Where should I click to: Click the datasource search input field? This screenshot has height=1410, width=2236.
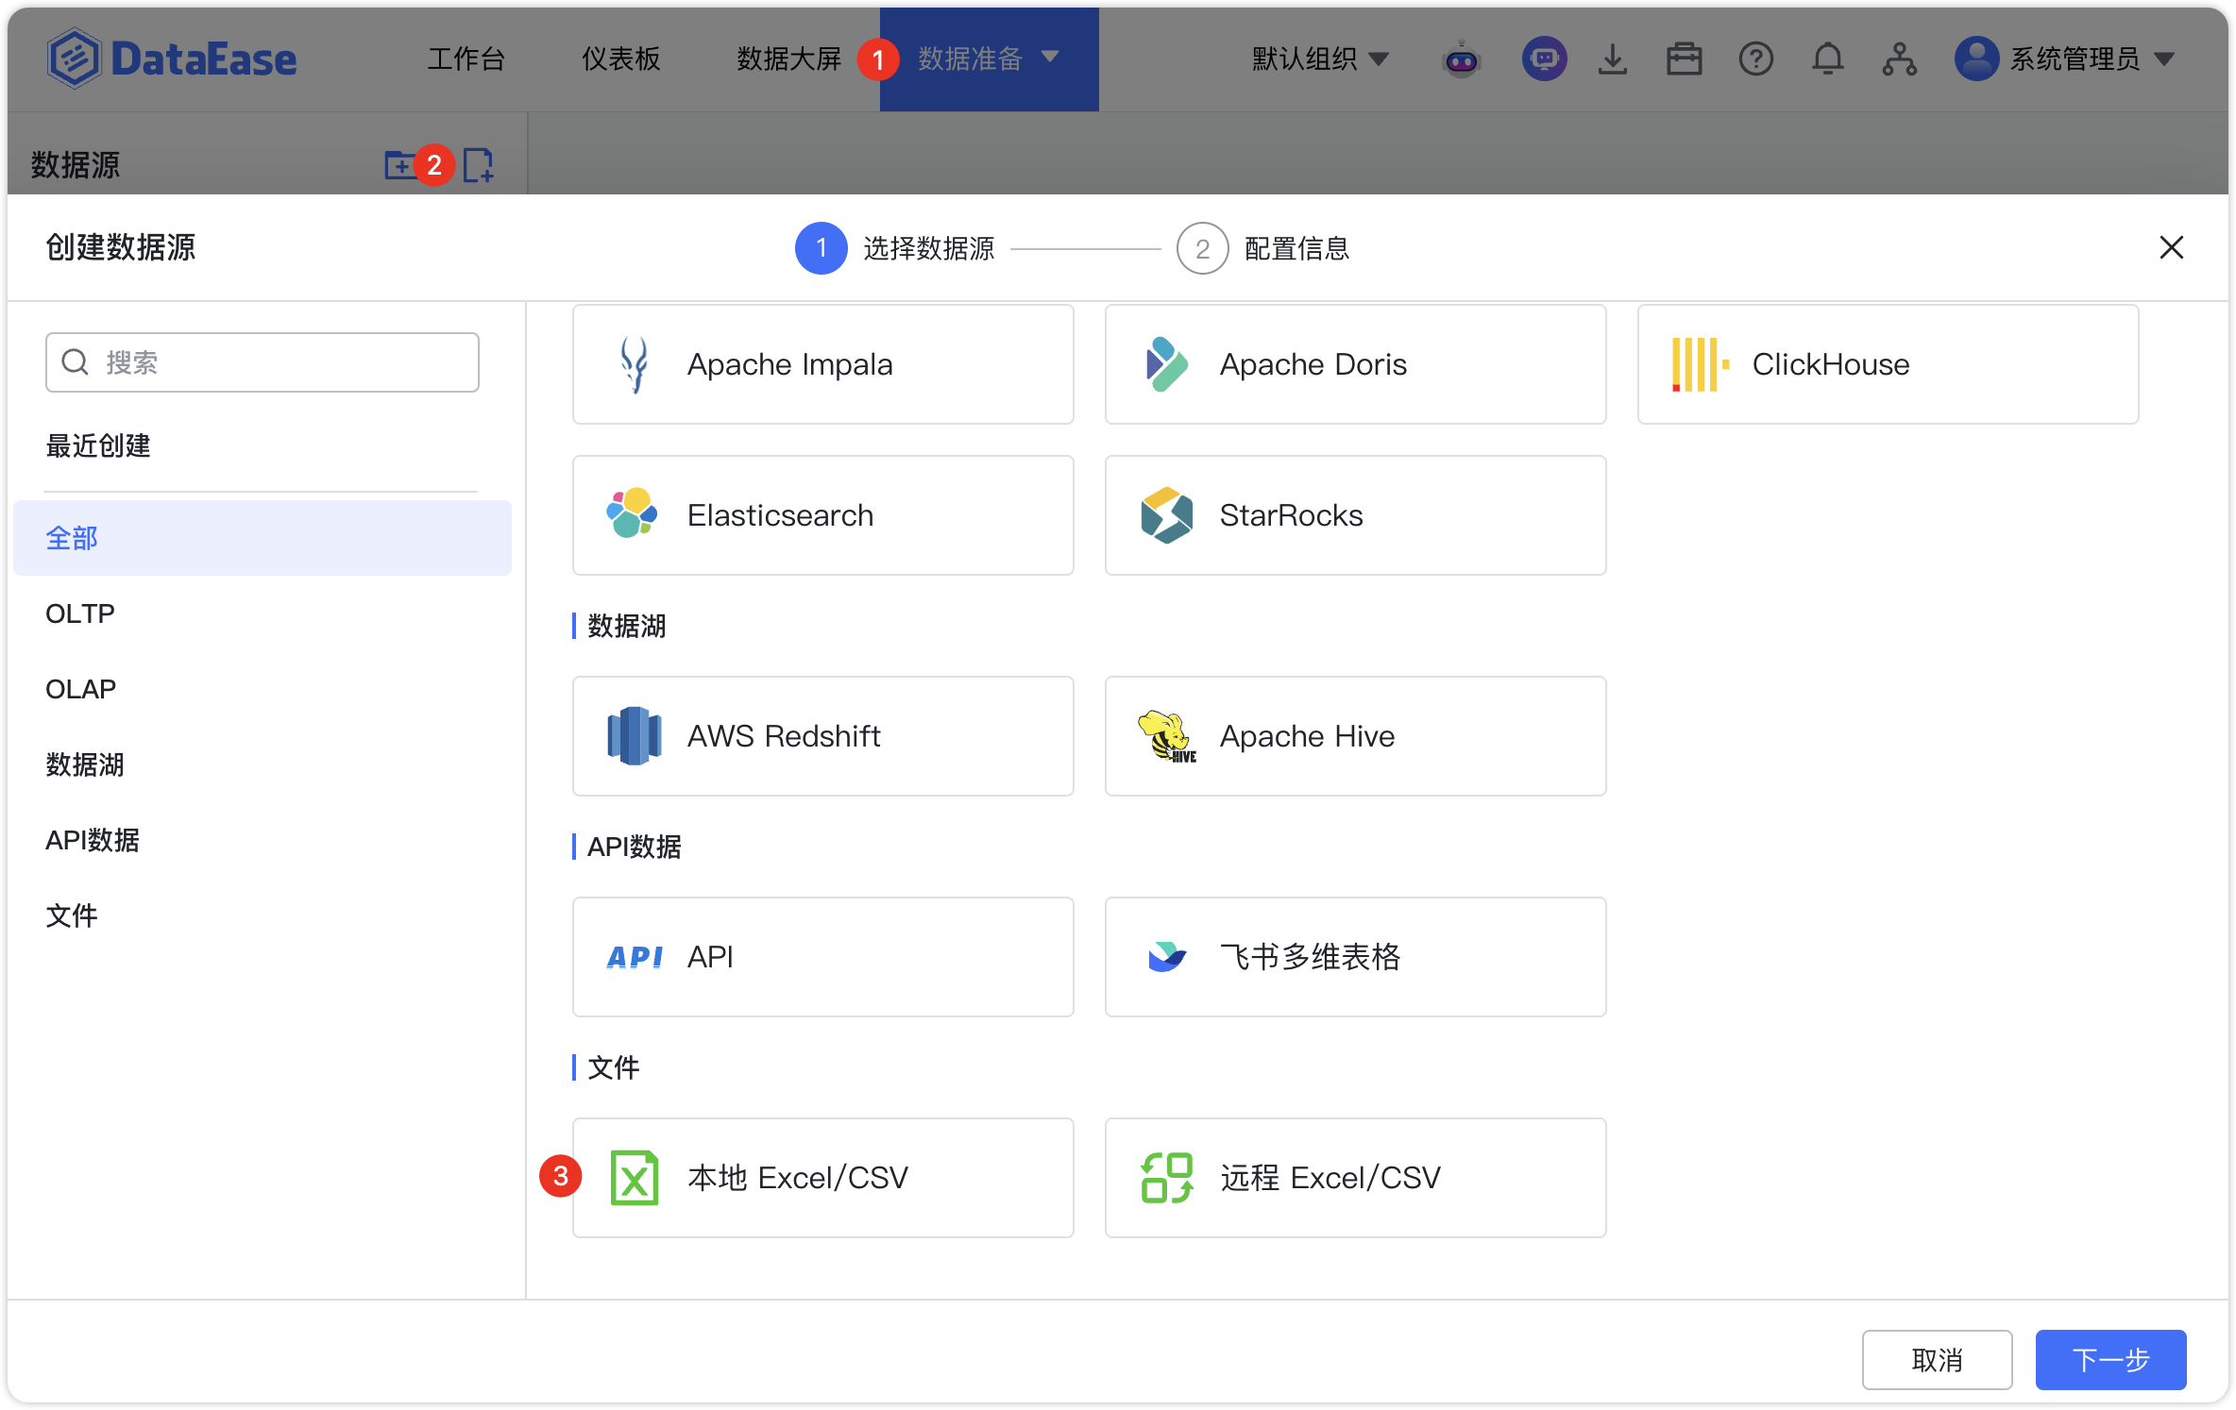[263, 361]
